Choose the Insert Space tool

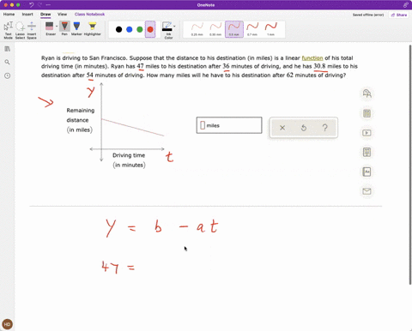tap(32, 30)
